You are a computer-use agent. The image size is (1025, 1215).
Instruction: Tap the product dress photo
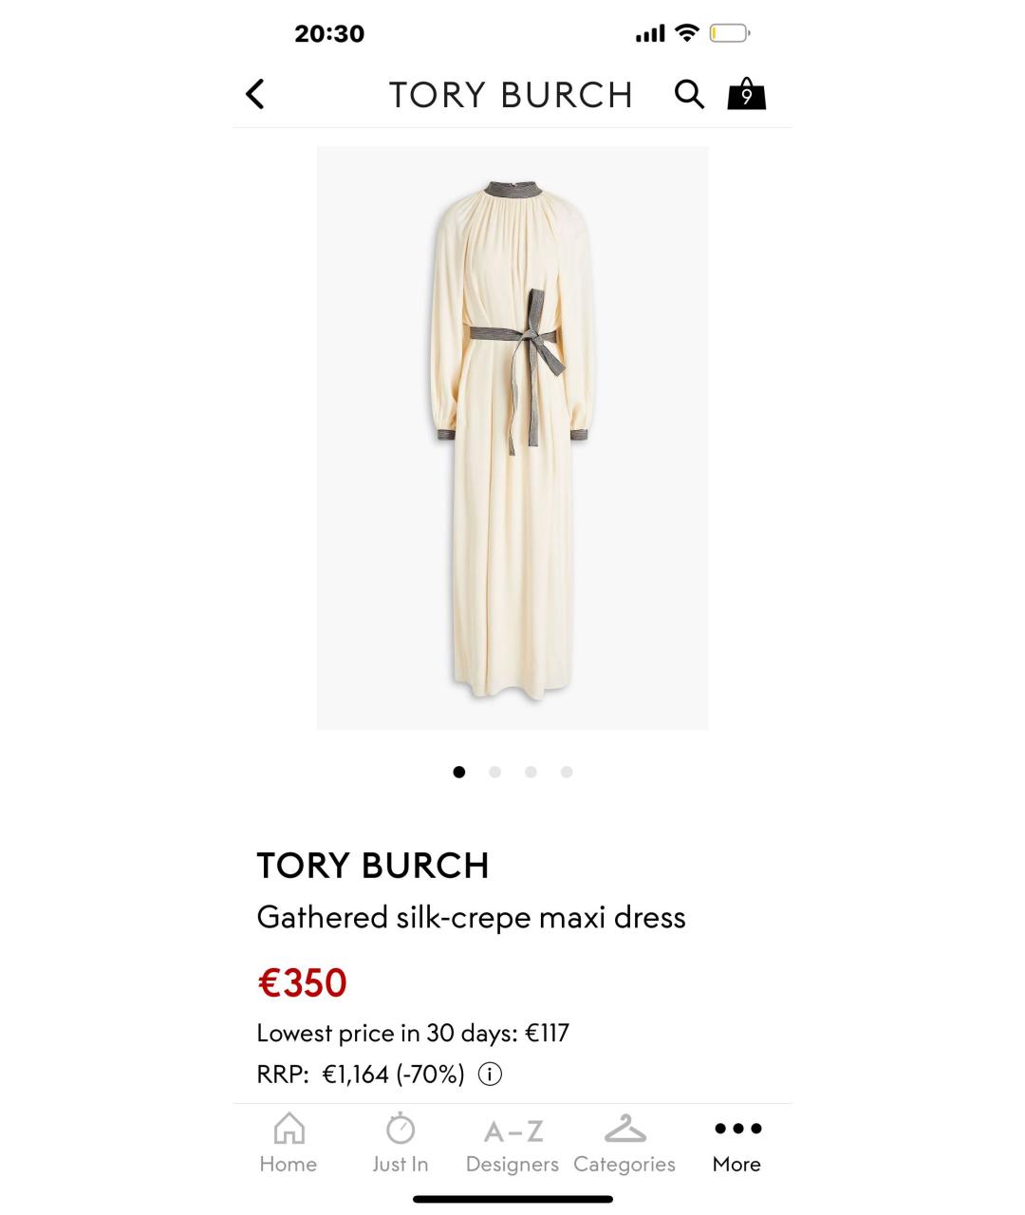(x=512, y=437)
